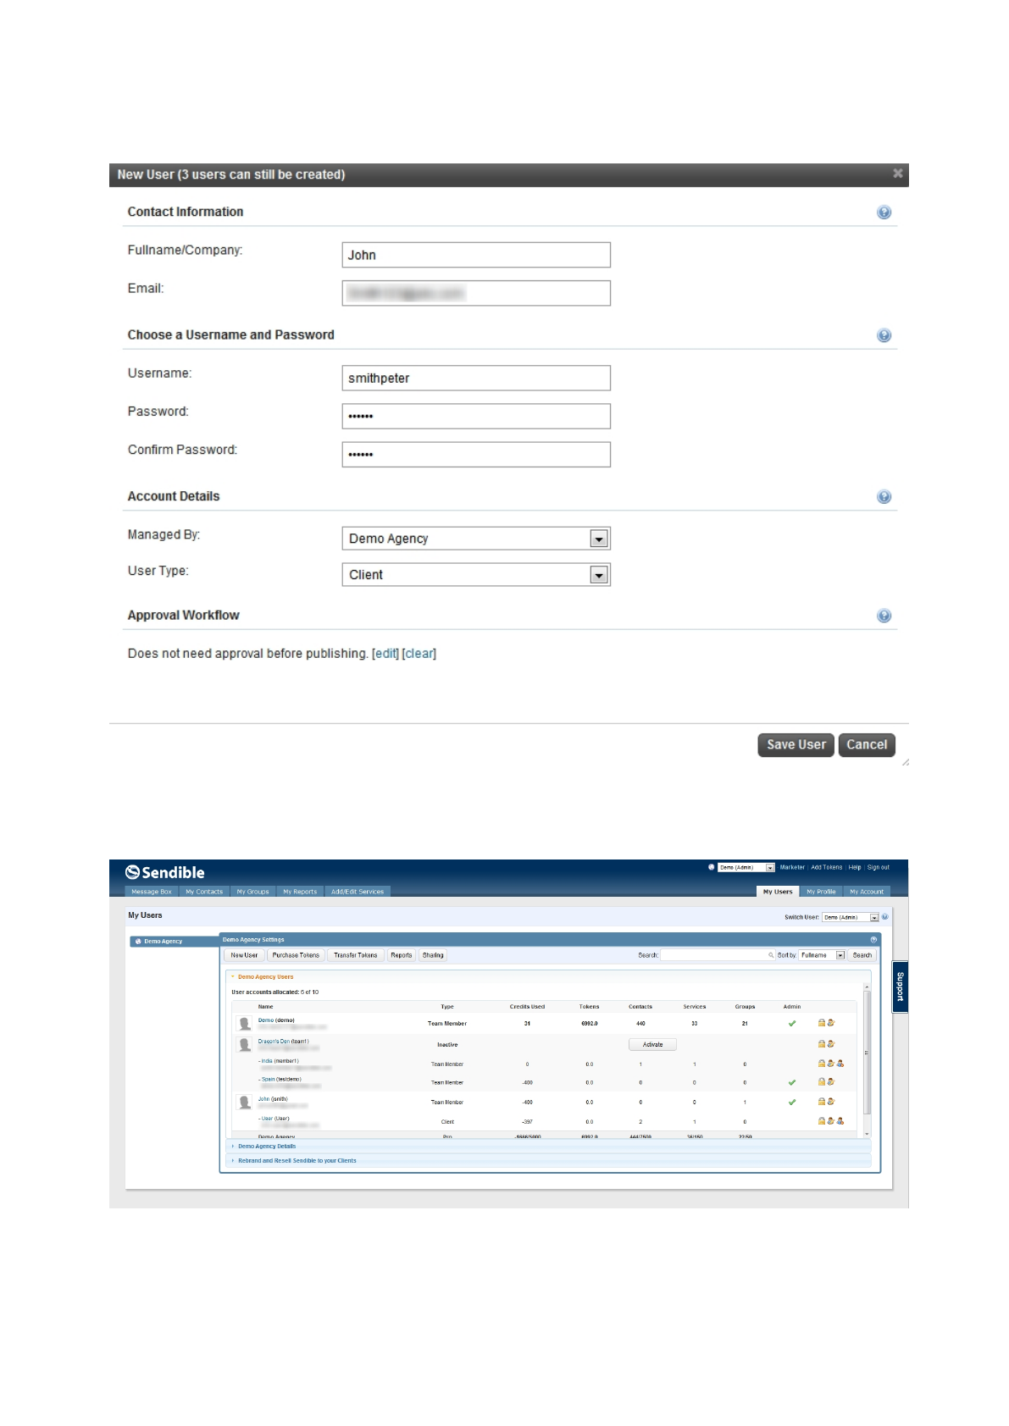This screenshot has width=1009, height=1426.
Task: Click the Cancel button
Action: coord(867,745)
